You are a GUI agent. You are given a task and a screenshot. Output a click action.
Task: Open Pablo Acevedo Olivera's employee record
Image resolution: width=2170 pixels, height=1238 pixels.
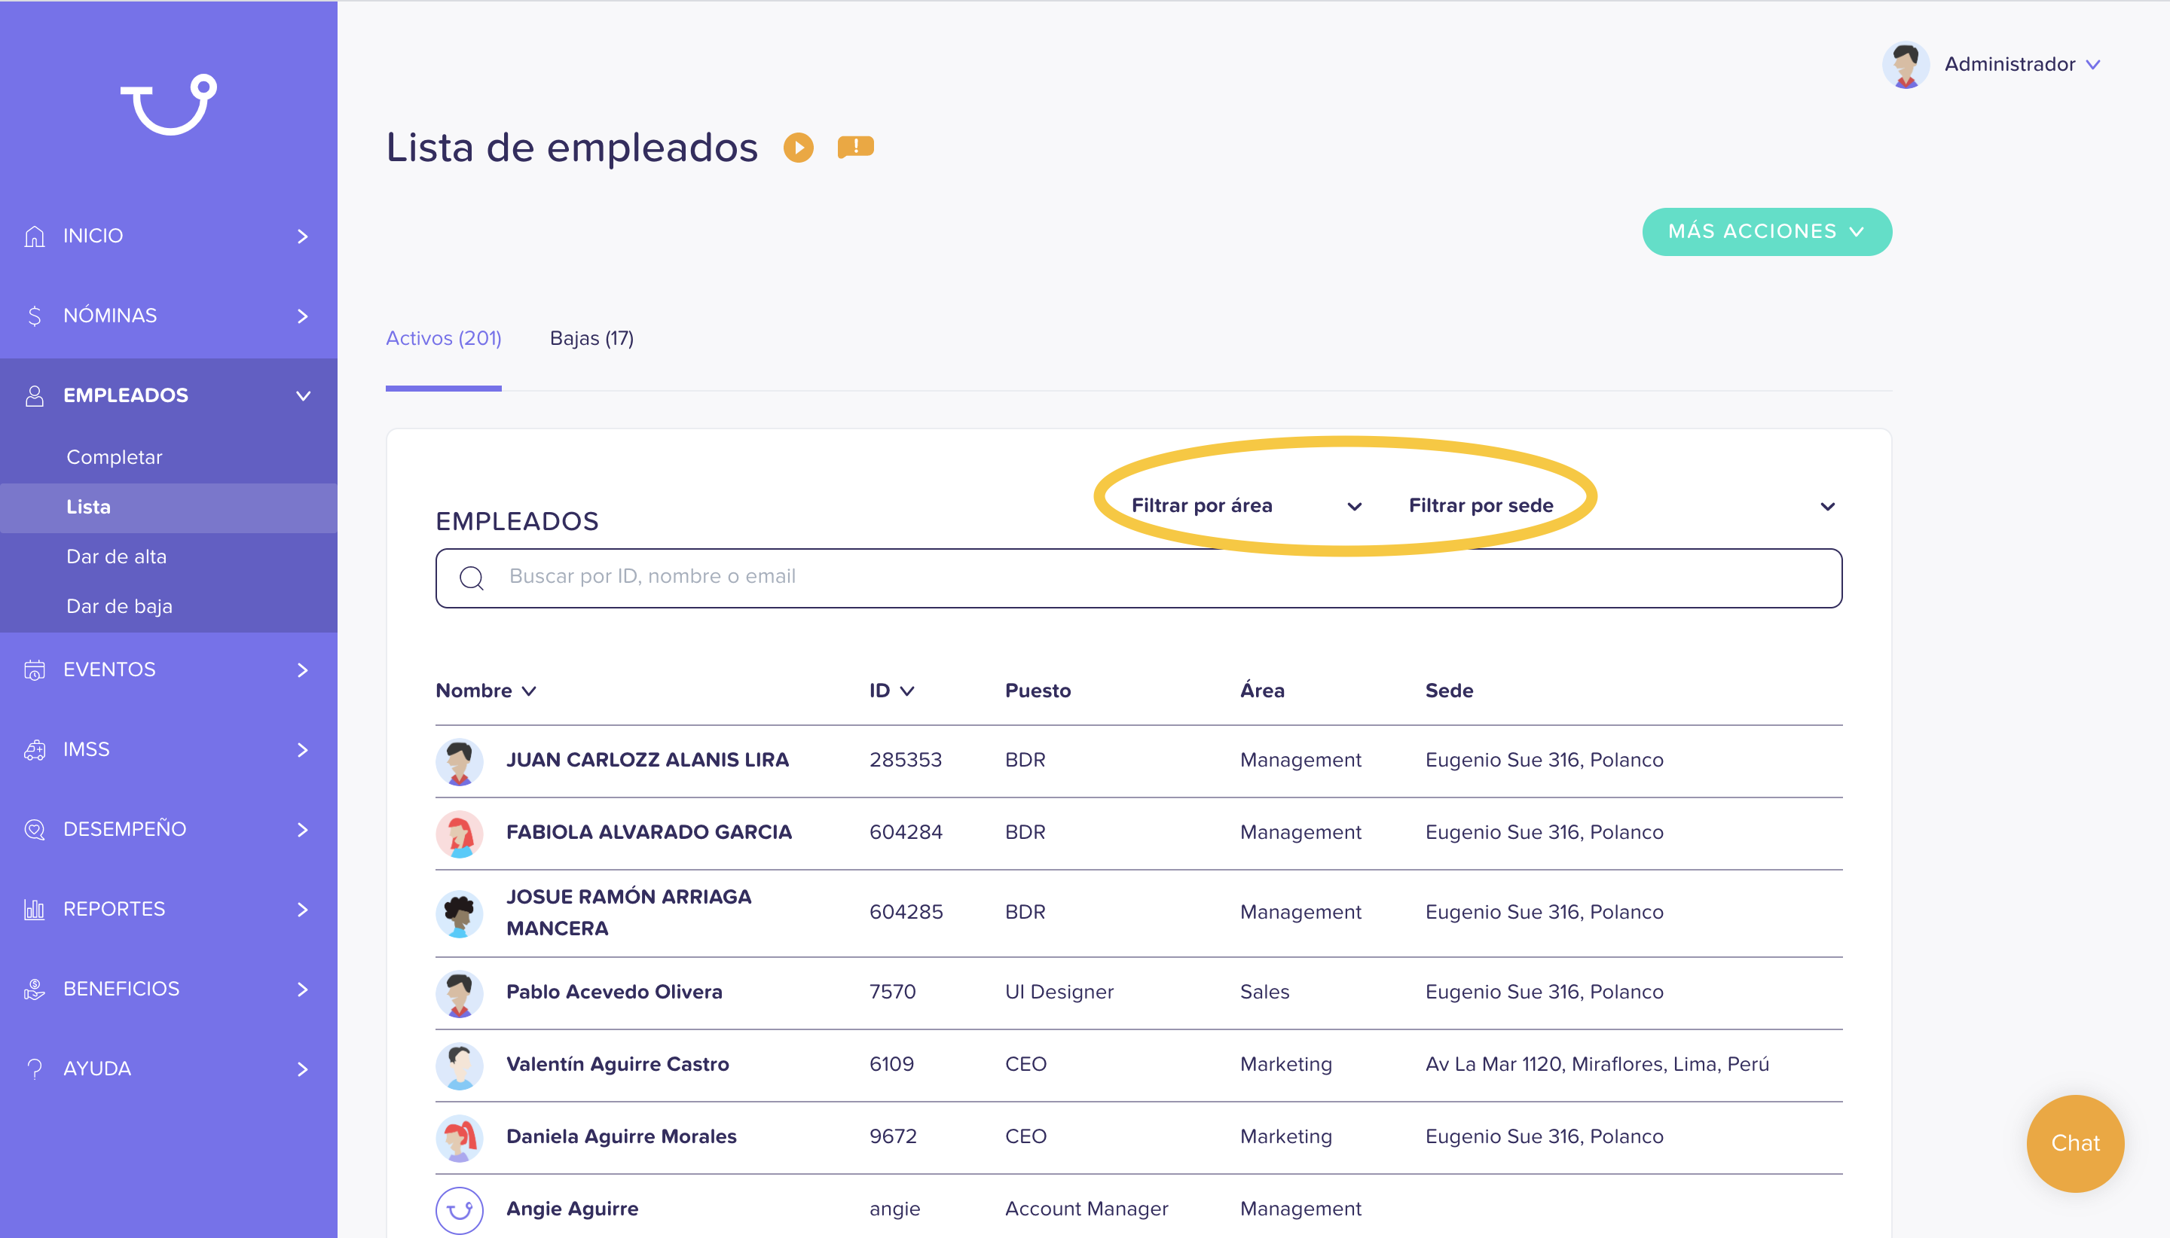[x=613, y=992]
